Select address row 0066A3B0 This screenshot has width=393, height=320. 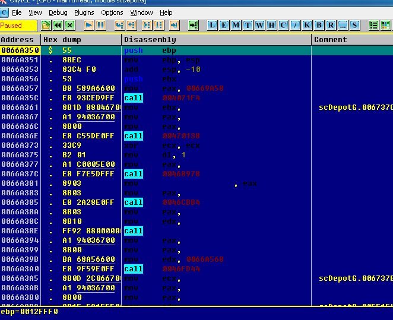point(20,297)
